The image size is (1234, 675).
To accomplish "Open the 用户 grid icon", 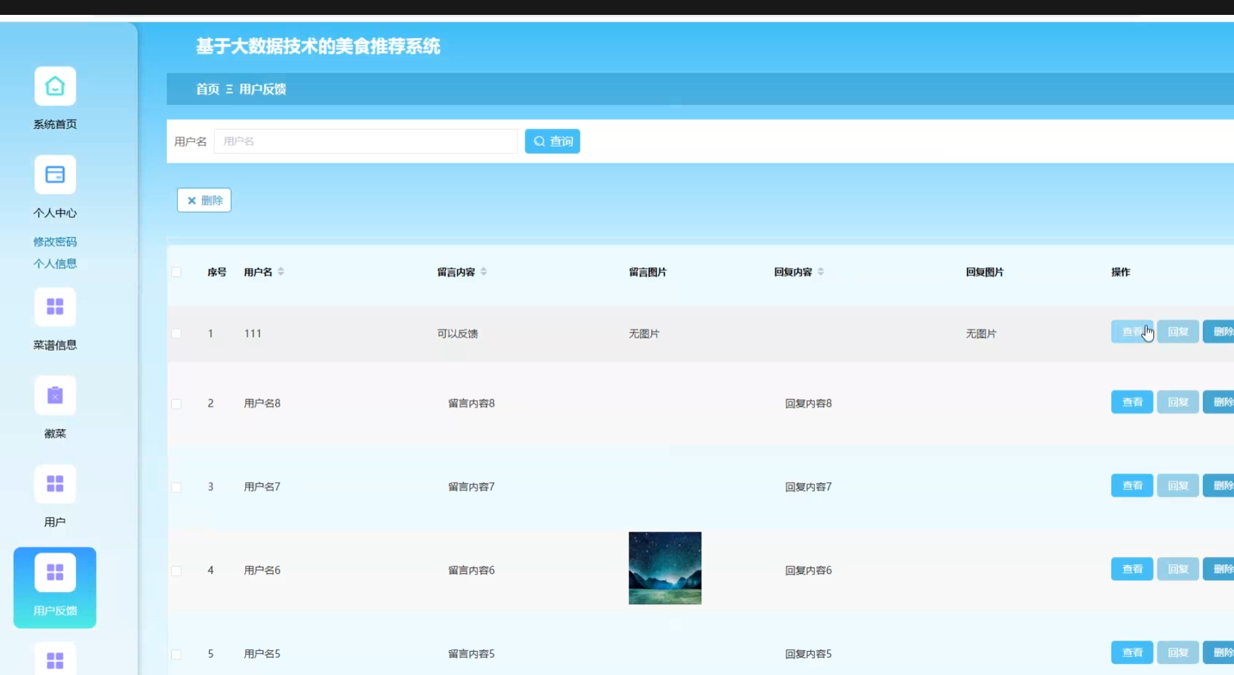I will (55, 484).
